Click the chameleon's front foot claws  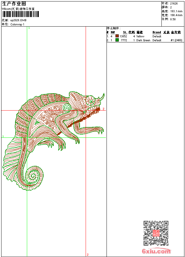(x=99, y=130)
